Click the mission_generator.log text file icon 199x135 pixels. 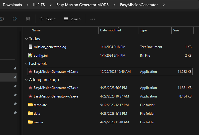pyautogui.click(x=30, y=47)
